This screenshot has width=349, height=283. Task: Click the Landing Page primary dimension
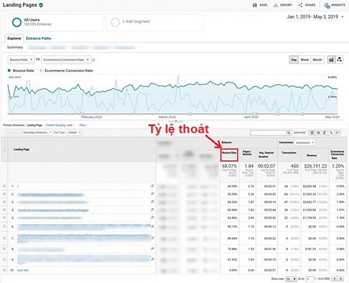(34, 125)
